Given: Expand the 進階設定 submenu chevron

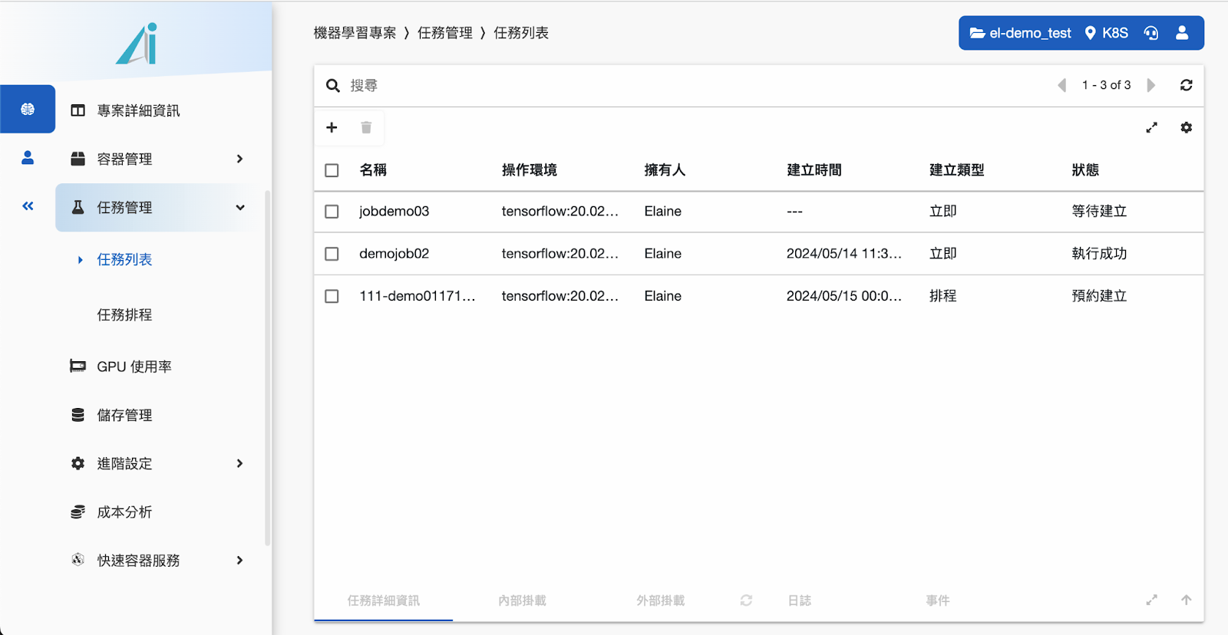Looking at the screenshot, I should pyautogui.click(x=239, y=463).
